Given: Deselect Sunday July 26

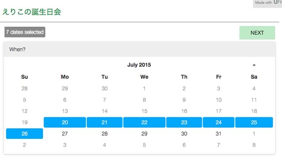Looking at the screenshot, I should pos(25,134).
